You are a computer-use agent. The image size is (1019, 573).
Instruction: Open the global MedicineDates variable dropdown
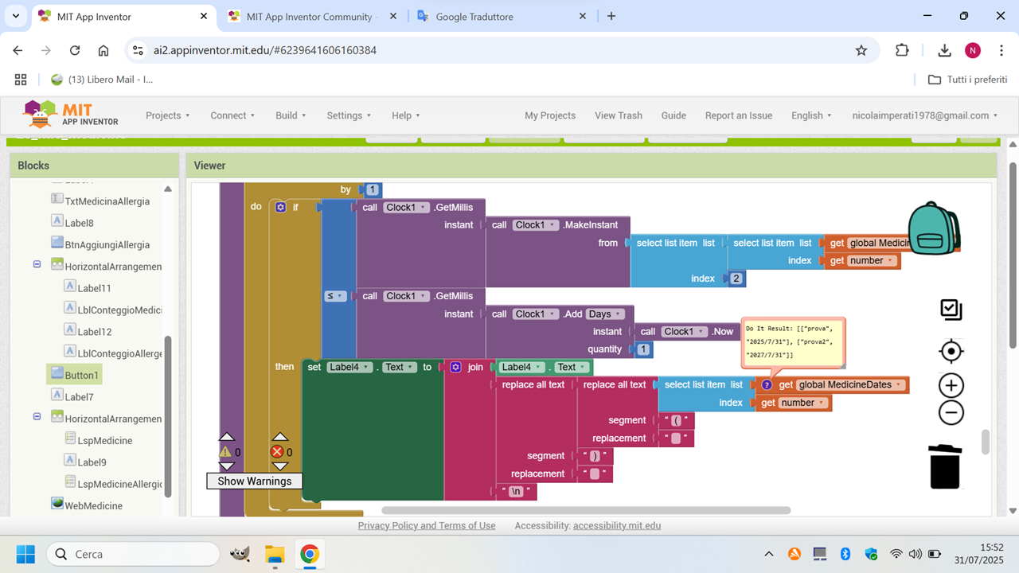click(x=899, y=385)
